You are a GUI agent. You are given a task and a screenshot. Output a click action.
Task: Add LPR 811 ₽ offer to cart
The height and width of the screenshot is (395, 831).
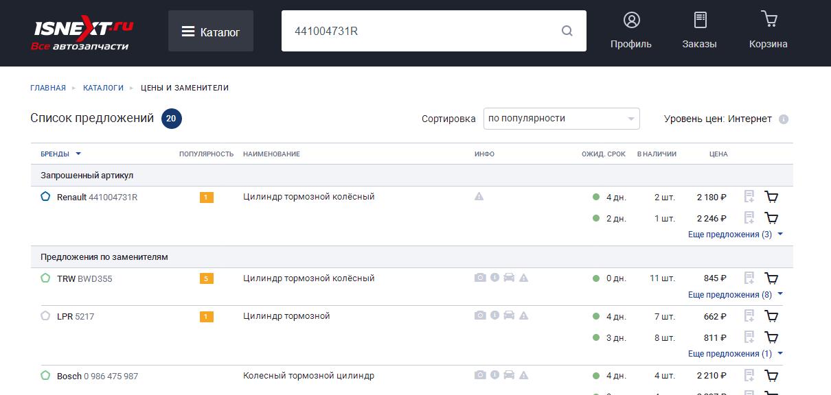(771, 337)
